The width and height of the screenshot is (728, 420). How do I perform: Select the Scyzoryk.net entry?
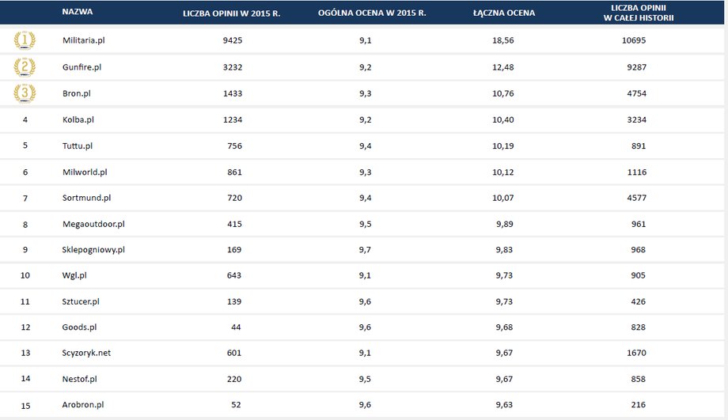(x=86, y=353)
